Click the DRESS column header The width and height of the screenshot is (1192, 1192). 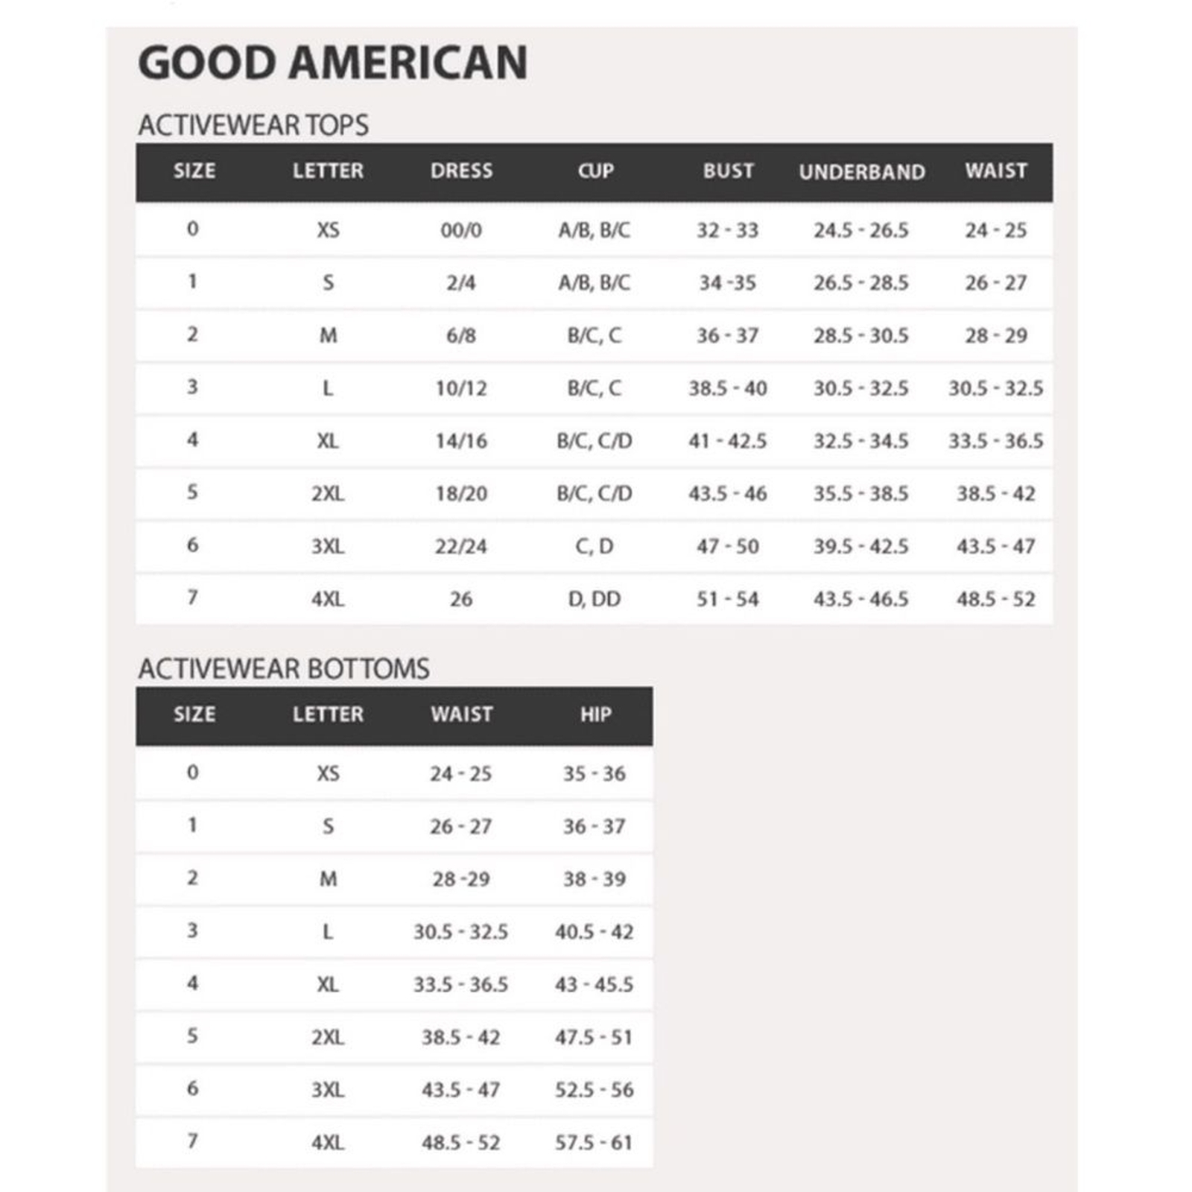461,171
